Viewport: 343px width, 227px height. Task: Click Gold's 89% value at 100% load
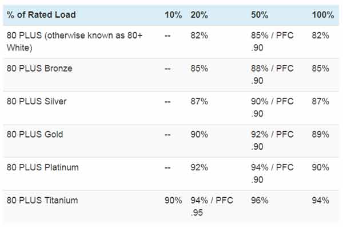tap(321, 134)
